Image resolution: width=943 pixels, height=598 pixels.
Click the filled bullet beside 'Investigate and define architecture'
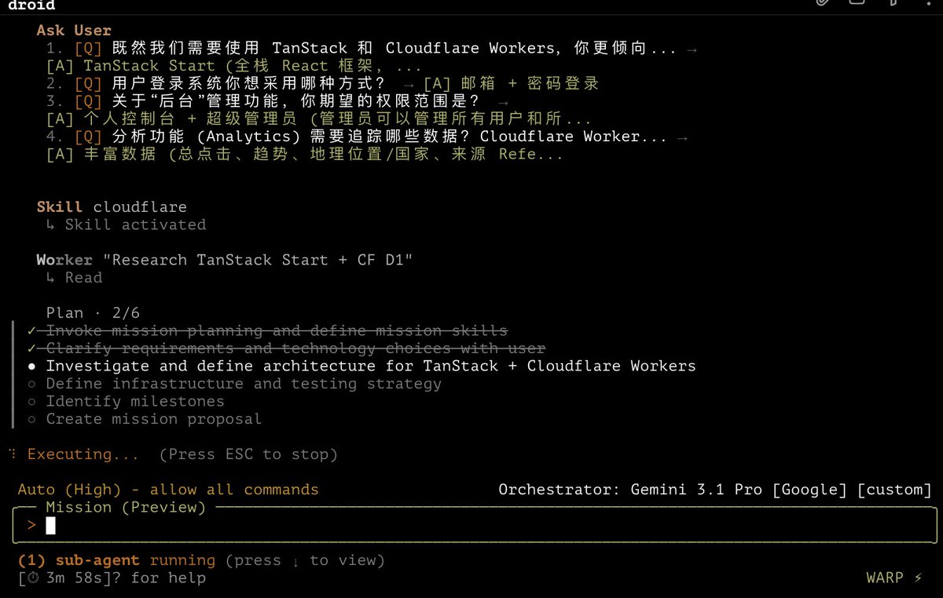pyautogui.click(x=31, y=366)
